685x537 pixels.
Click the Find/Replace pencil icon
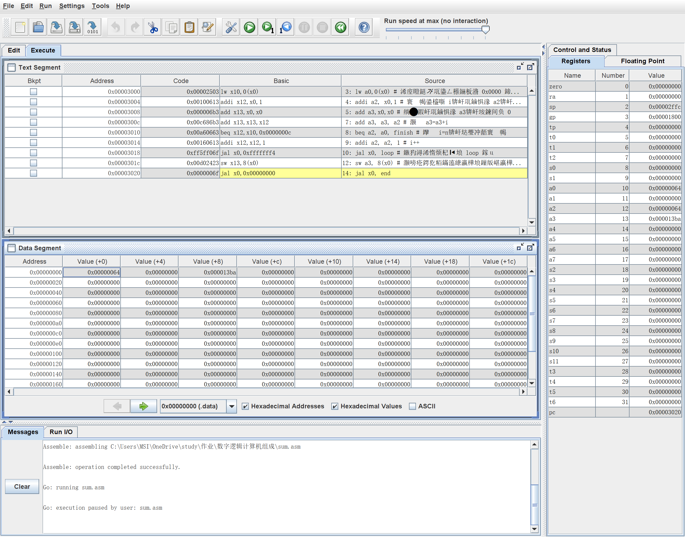[207, 27]
